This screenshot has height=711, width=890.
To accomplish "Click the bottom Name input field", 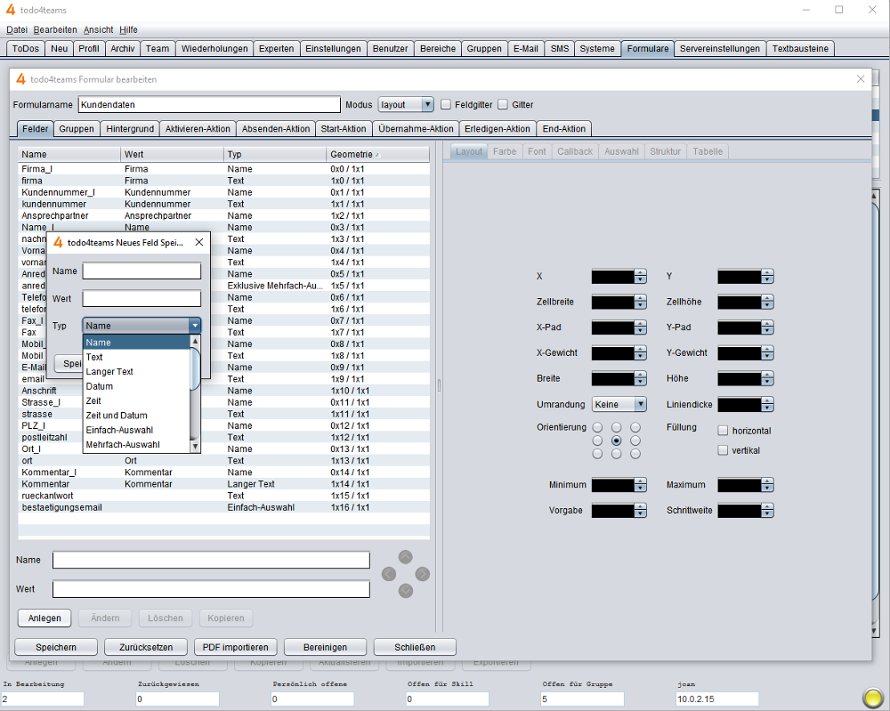I will click(211, 560).
